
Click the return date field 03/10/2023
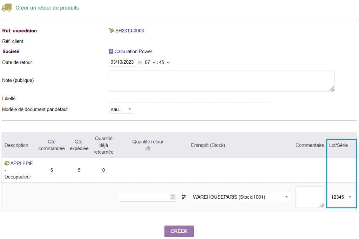coord(122,63)
